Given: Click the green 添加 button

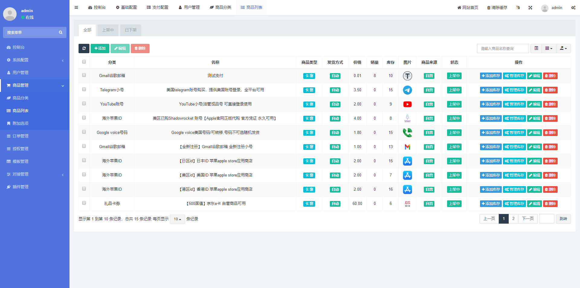Looking at the screenshot, I should click(100, 48).
